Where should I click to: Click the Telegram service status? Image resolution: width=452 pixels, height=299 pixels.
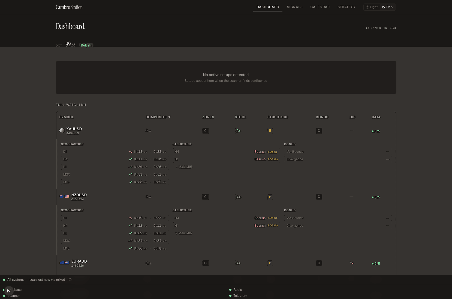[238, 296]
